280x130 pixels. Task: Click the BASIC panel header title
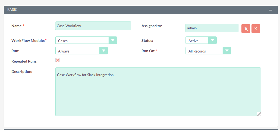(x=12, y=10)
